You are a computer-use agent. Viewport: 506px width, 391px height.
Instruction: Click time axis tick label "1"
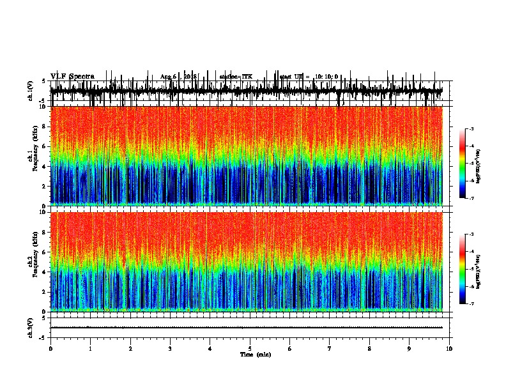(90, 349)
